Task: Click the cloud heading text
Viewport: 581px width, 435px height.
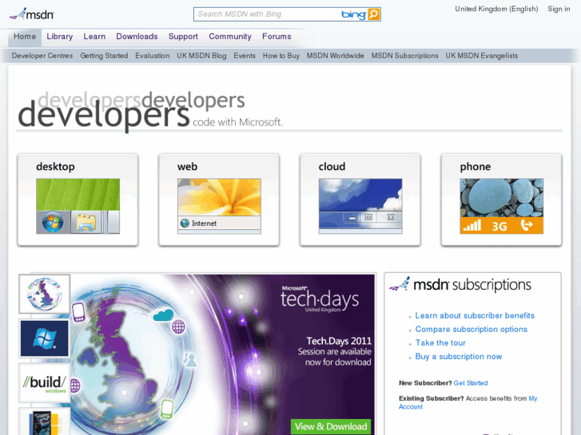Action: 332,167
